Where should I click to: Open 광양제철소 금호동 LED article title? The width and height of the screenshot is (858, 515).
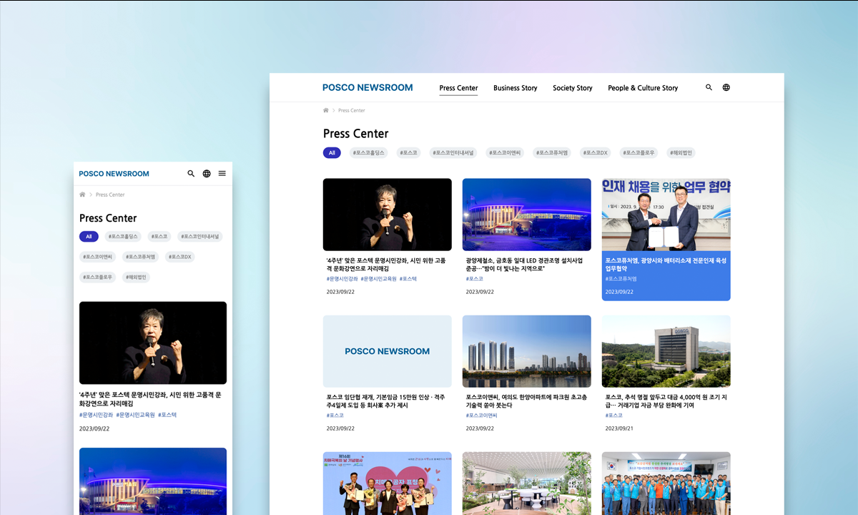click(524, 265)
